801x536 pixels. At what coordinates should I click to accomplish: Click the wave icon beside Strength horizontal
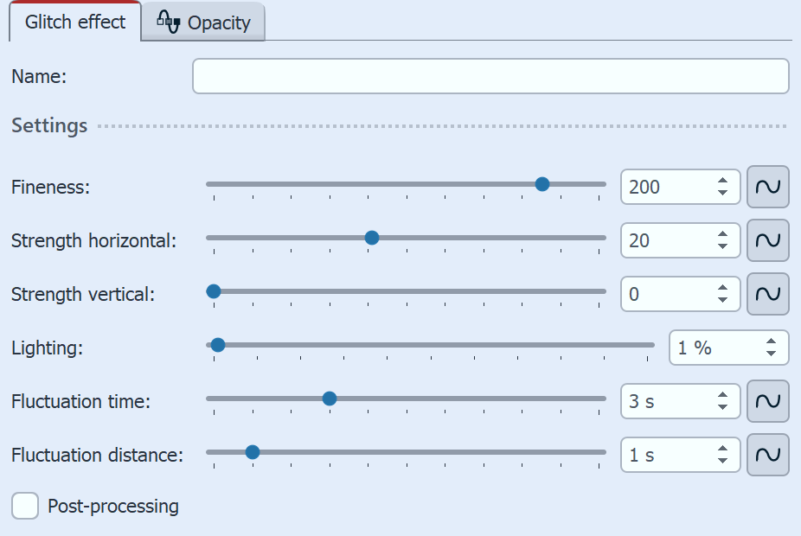pyautogui.click(x=767, y=240)
